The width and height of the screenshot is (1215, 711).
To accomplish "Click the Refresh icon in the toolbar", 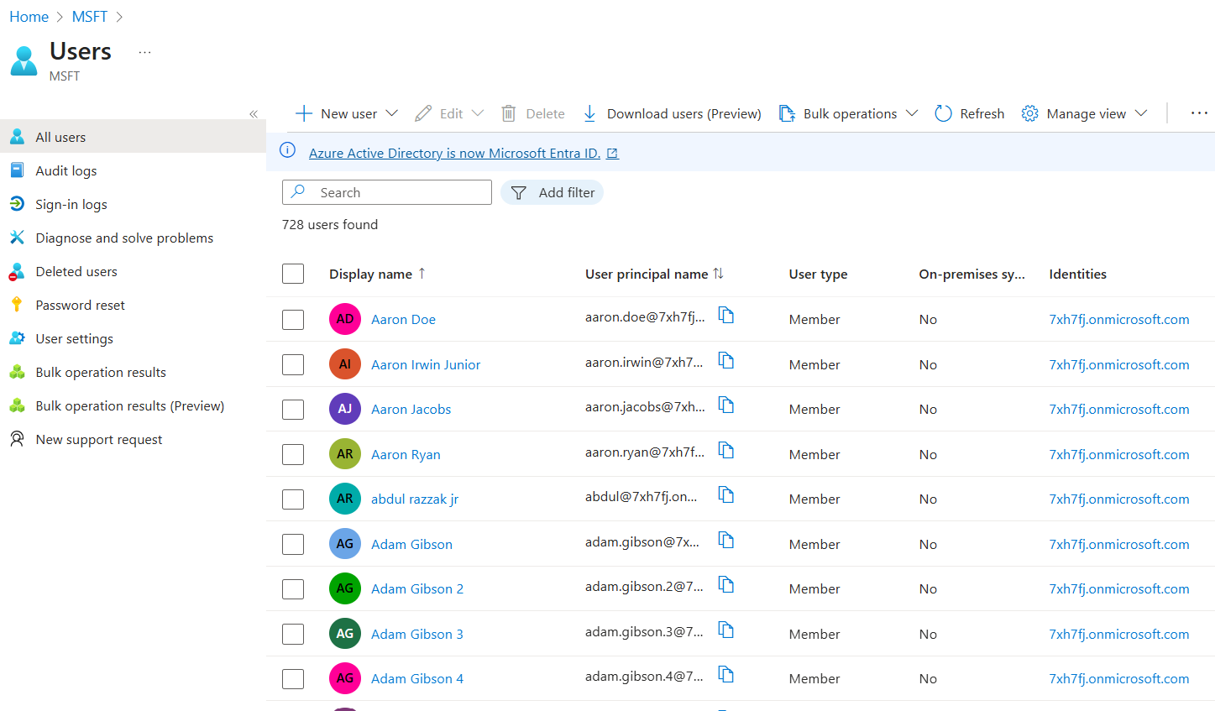I will pos(943,113).
